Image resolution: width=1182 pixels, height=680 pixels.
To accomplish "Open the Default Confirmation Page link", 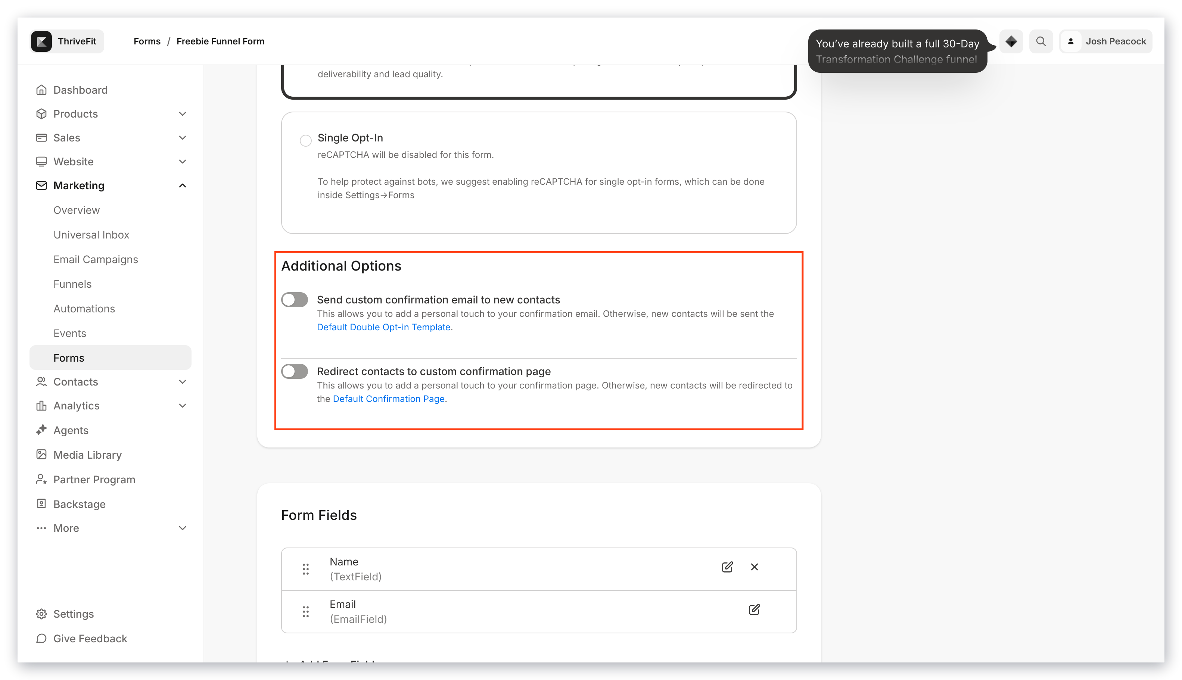I will pos(389,398).
